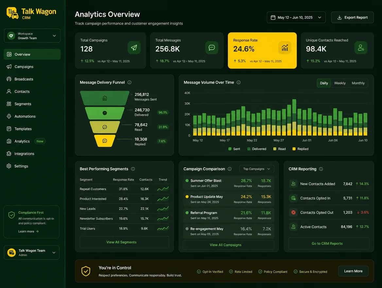Click the Templates document icon
This screenshot has width=382, height=288.
[9, 129]
